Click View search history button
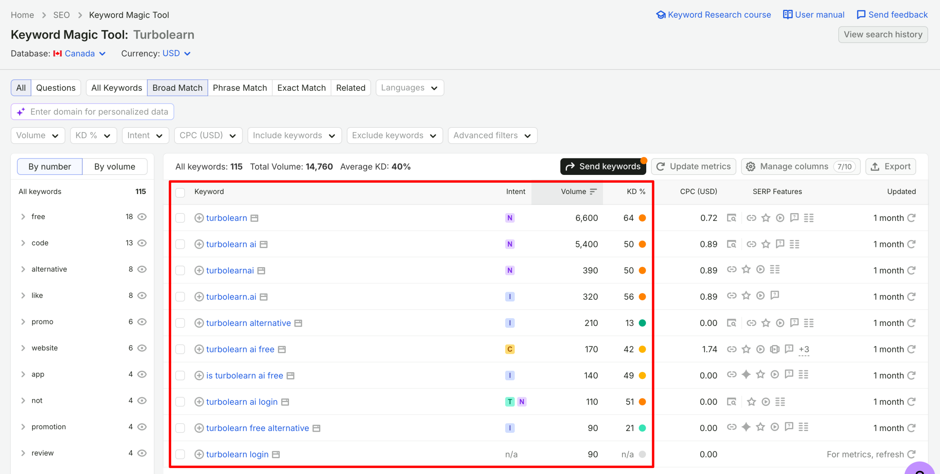The width and height of the screenshot is (940, 474). (x=883, y=35)
